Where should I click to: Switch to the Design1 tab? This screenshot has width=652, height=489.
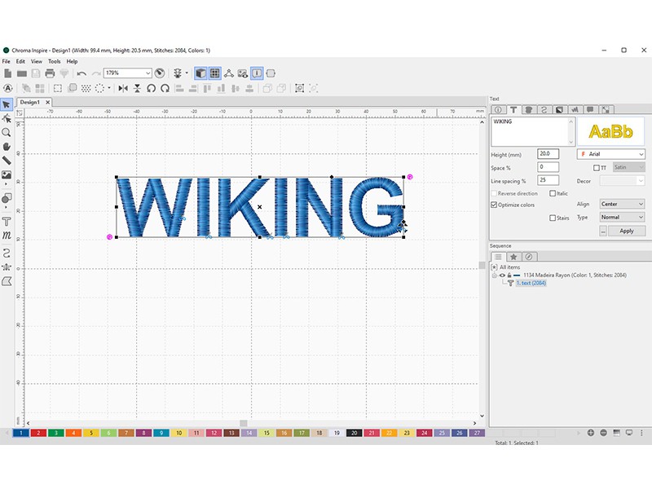pyautogui.click(x=30, y=102)
